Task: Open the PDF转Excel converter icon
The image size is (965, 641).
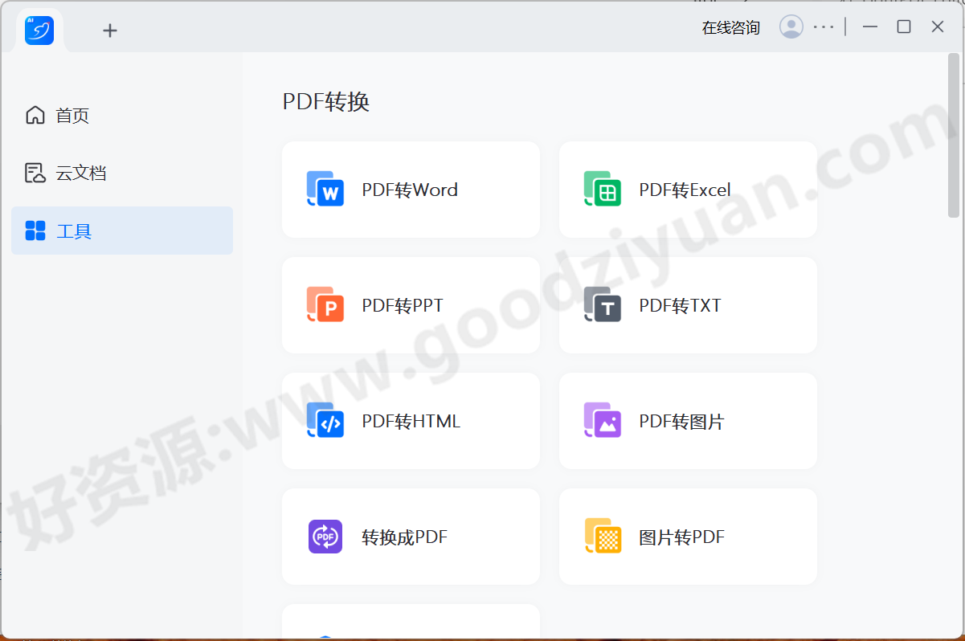Action: coord(603,190)
